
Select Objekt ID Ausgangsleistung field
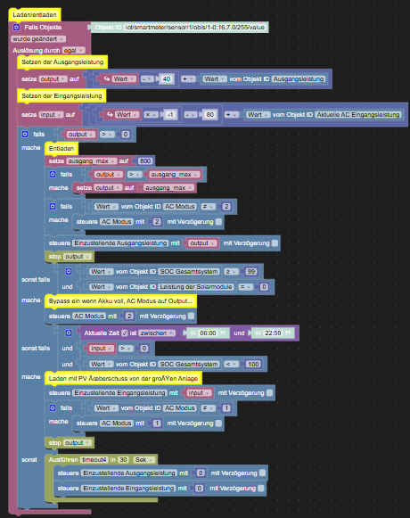point(299,79)
